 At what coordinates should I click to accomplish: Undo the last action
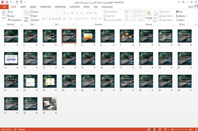[x=11, y=2]
